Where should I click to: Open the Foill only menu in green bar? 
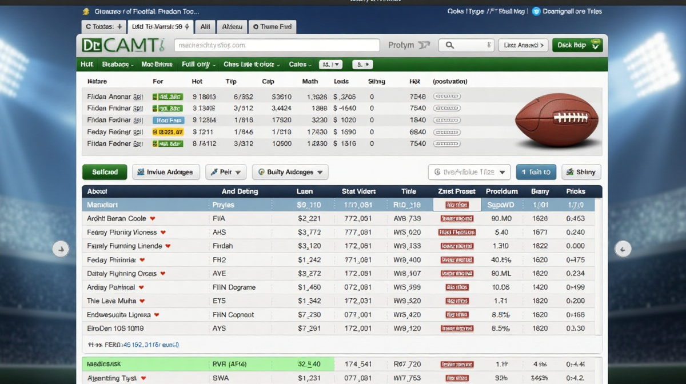(198, 65)
